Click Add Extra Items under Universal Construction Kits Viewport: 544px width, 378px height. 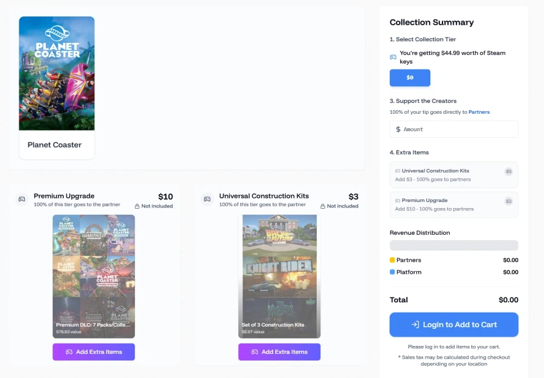coord(279,351)
